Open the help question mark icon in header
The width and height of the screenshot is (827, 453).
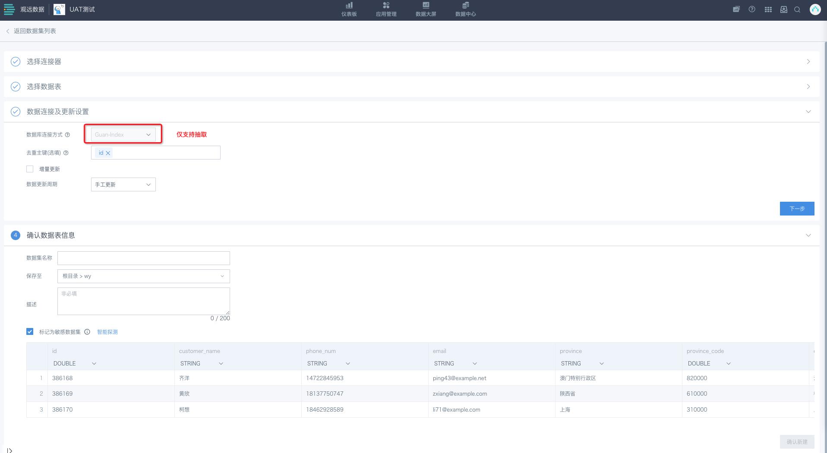(752, 9)
